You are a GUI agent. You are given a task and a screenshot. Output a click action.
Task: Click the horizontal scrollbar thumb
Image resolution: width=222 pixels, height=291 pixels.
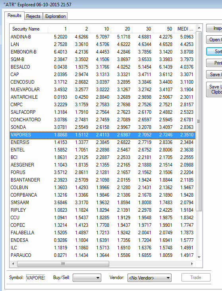click(x=63, y=264)
